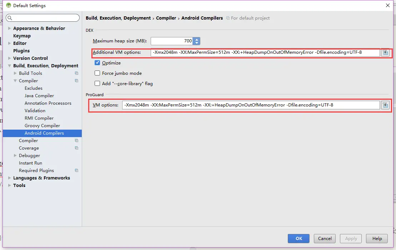396x250 pixels.
Task: Increase maximum heap size with up arrow
Action: [x=197, y=39]
